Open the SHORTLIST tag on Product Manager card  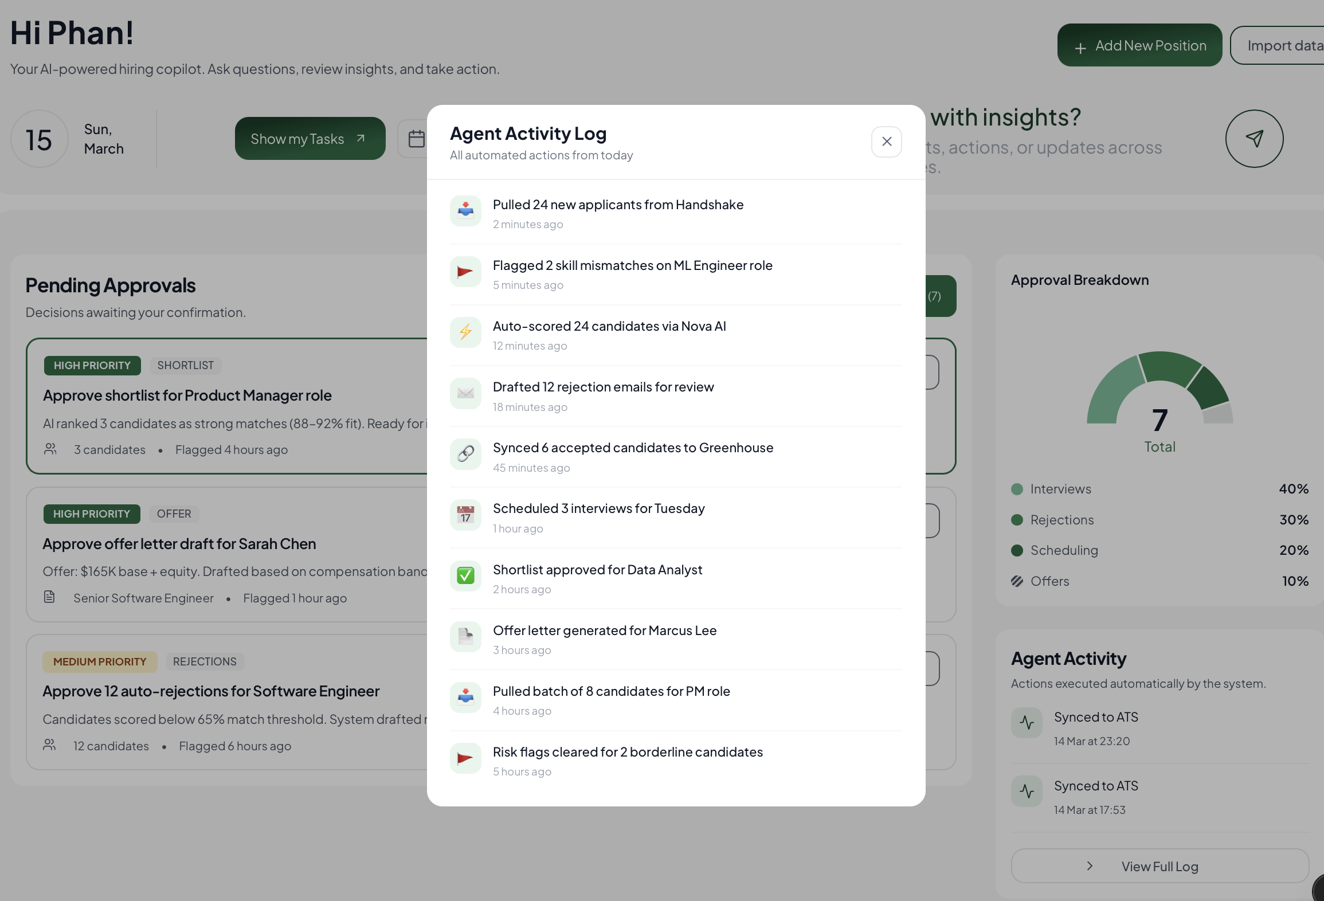coord(185,365)
